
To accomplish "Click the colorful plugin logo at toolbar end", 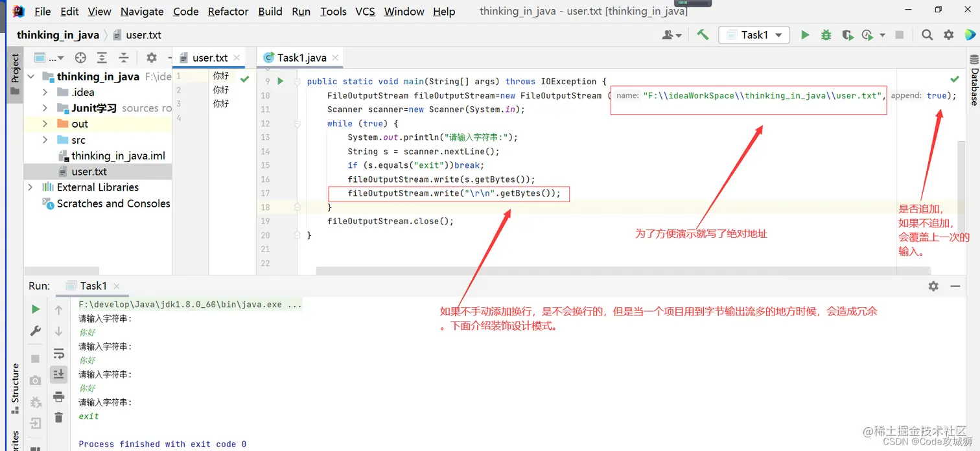I will coord(970,35).
